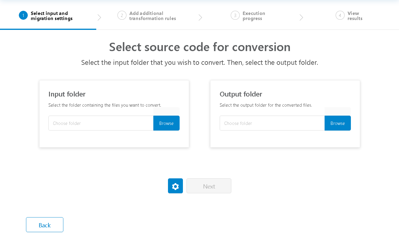Click the chevron after the transformation rules step
Image resolution: width=399 pixels, height=239 pixels.
[200, 18]
